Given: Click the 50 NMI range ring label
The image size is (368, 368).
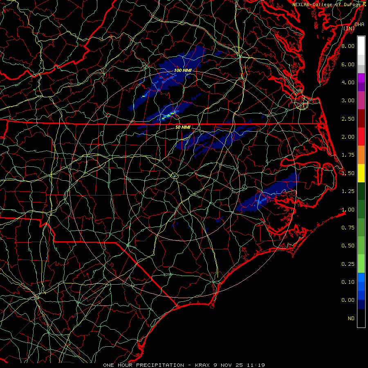Looking at the screenshot, I should pos(183,127).
